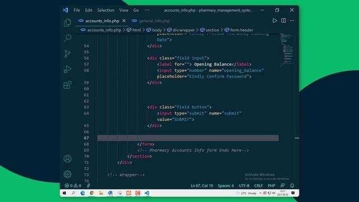Show hidden system tray icons

[x=260, y=193]
